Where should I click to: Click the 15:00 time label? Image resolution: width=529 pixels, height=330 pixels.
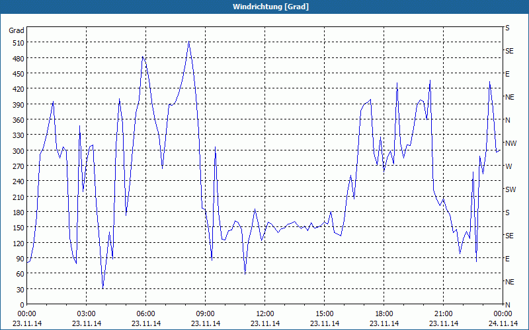(324, 313)
